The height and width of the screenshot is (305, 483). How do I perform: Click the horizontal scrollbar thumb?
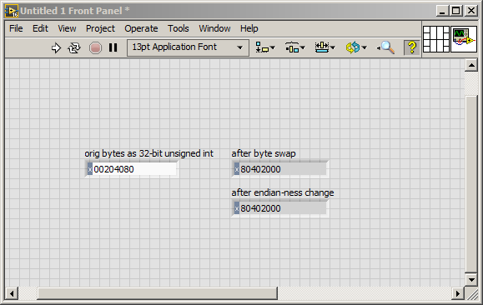click(x=157, y=293)
